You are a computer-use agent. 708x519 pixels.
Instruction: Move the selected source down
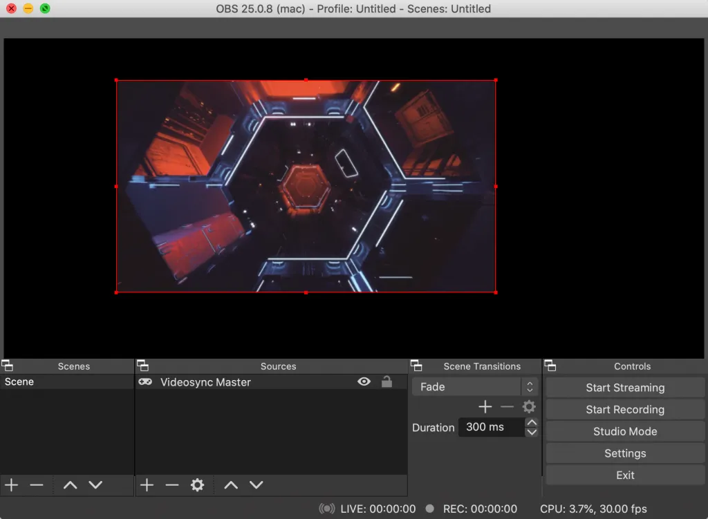[x=257, y=484]
